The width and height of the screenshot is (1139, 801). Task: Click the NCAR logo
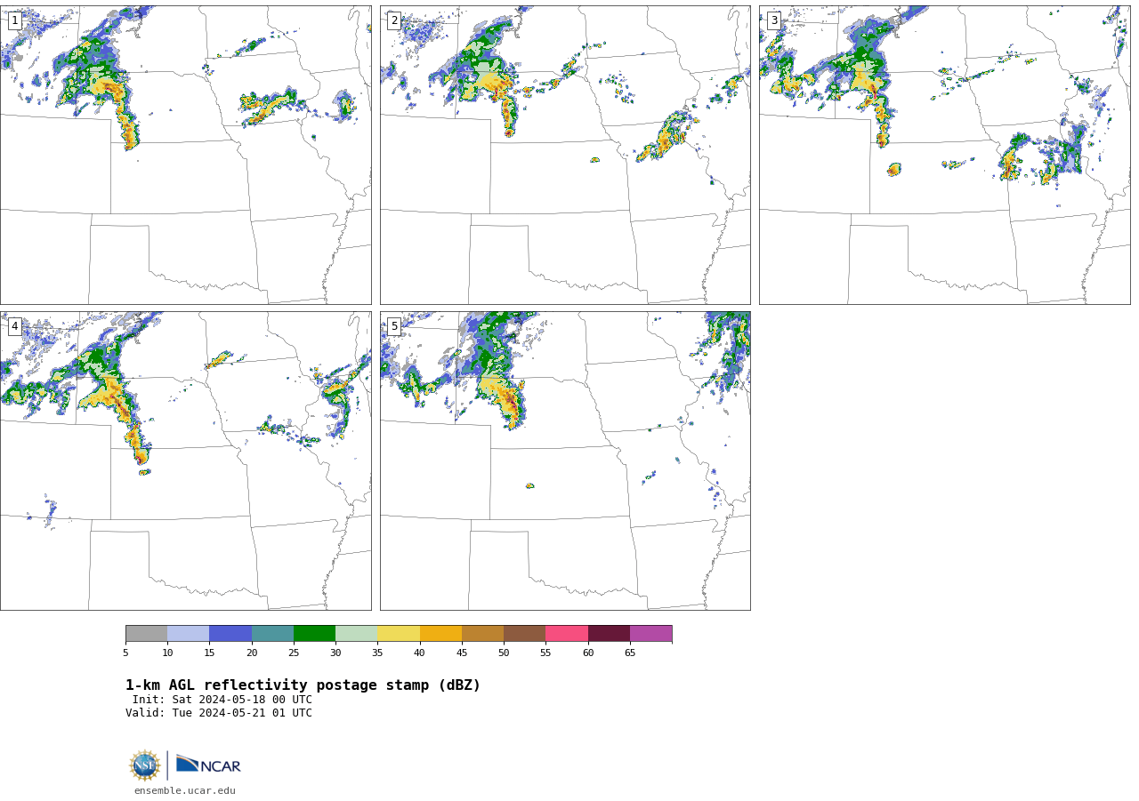[208, 765]
